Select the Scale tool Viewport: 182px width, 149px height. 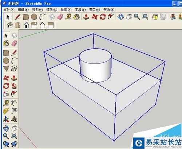point(6,94)
